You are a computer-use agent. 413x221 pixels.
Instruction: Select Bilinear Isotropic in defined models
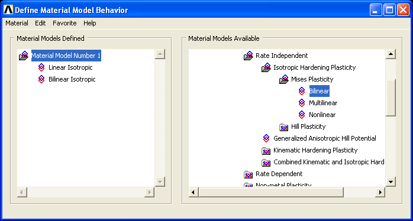[x=72, y=79]
